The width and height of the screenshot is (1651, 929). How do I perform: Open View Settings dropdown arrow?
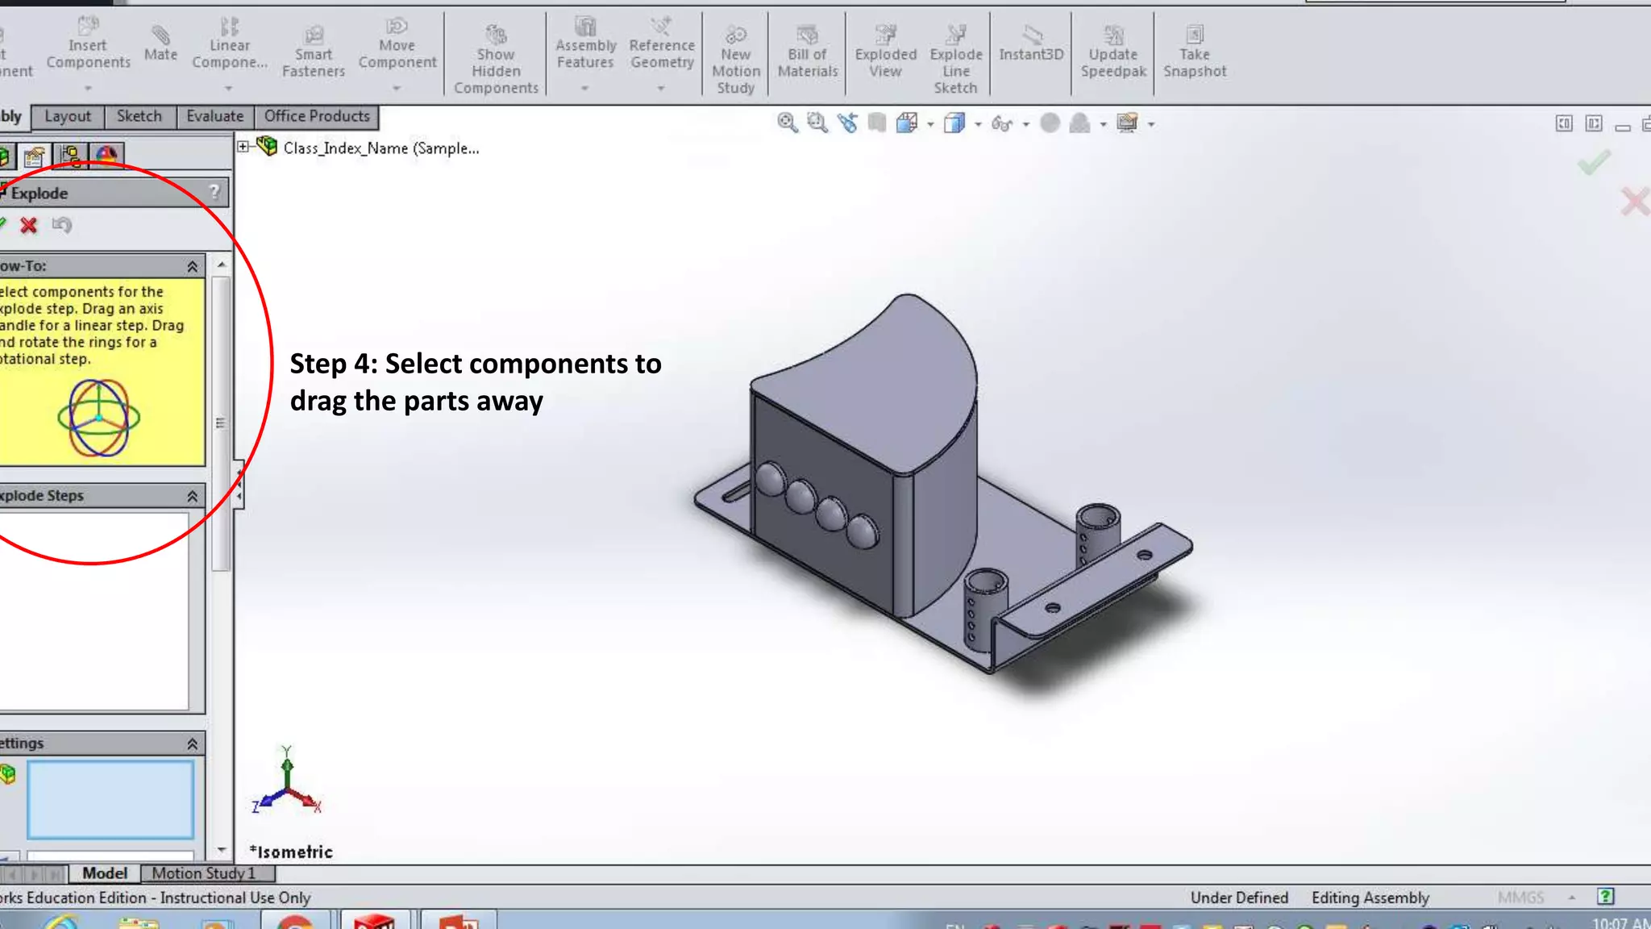(1151, 124)
